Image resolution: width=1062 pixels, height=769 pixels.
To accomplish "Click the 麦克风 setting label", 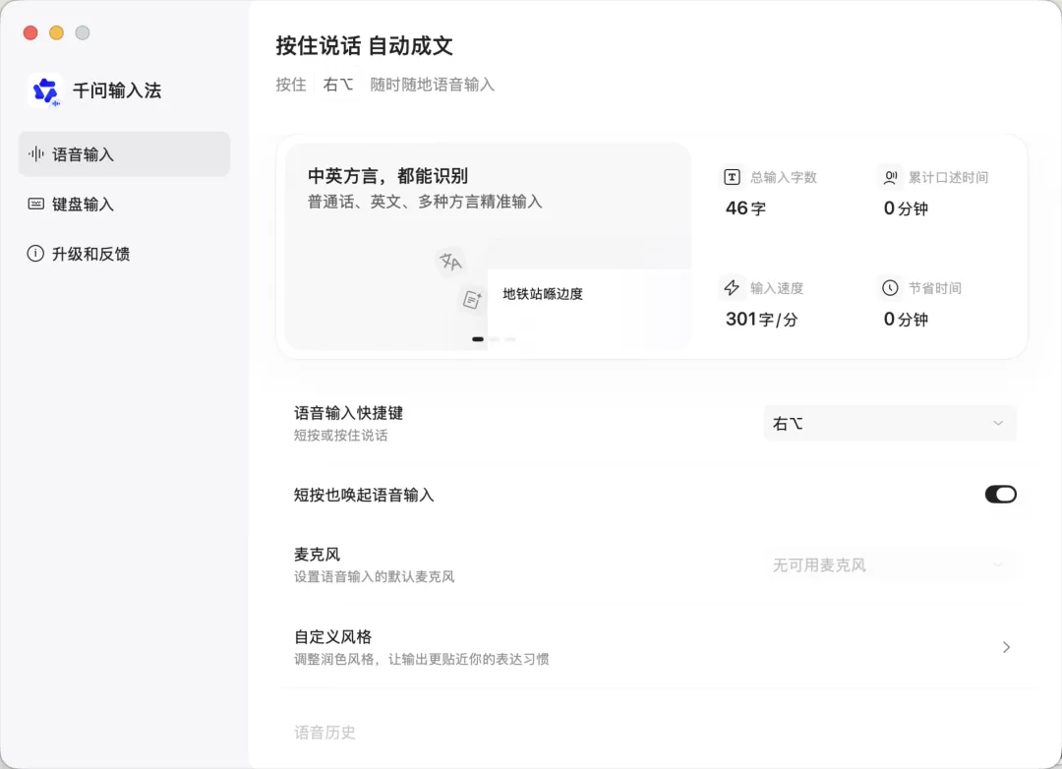I will point(317,555).
